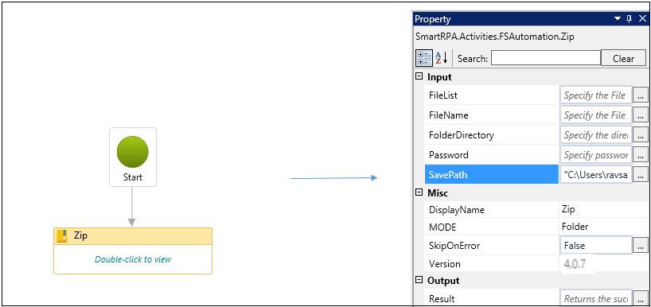Open expression editor for FolderDirectory
Viewport: 651px width, 307px height.
(640, 135)
